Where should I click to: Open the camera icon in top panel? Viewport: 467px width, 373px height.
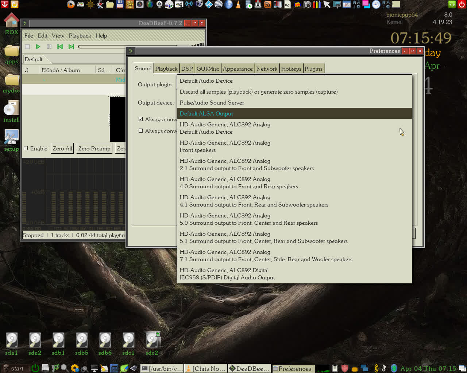307,4
